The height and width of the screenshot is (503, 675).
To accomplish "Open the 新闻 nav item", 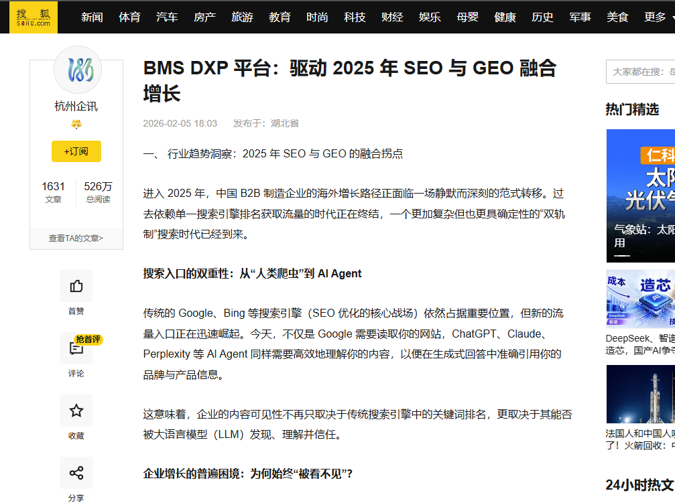I will [x=92, y=17].
